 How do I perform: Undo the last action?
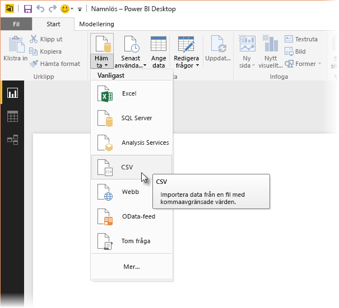point(40,8)
